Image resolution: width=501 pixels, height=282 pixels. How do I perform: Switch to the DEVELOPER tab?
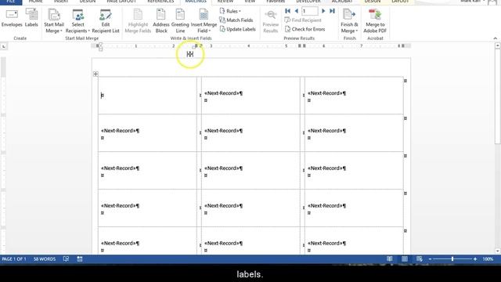coord(308,2)
